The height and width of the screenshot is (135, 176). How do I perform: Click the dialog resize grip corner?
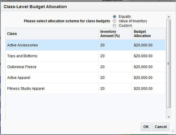(x=173, y=131)
